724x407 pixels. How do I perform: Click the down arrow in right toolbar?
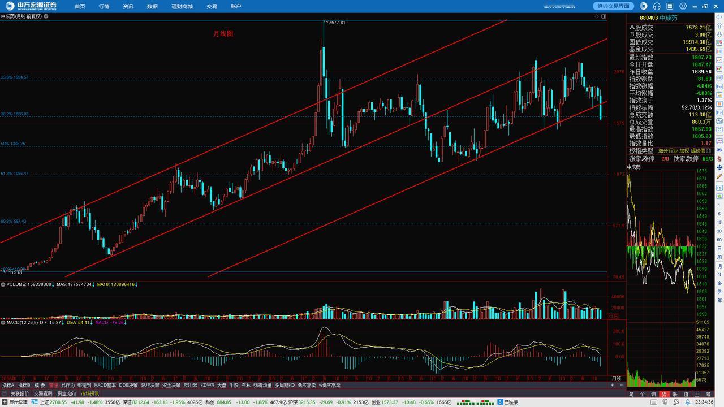click(x=719, y=34)
